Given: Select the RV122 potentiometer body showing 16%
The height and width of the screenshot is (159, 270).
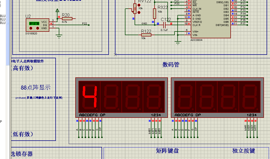Looking at the screenshot, I should [135, 9].
